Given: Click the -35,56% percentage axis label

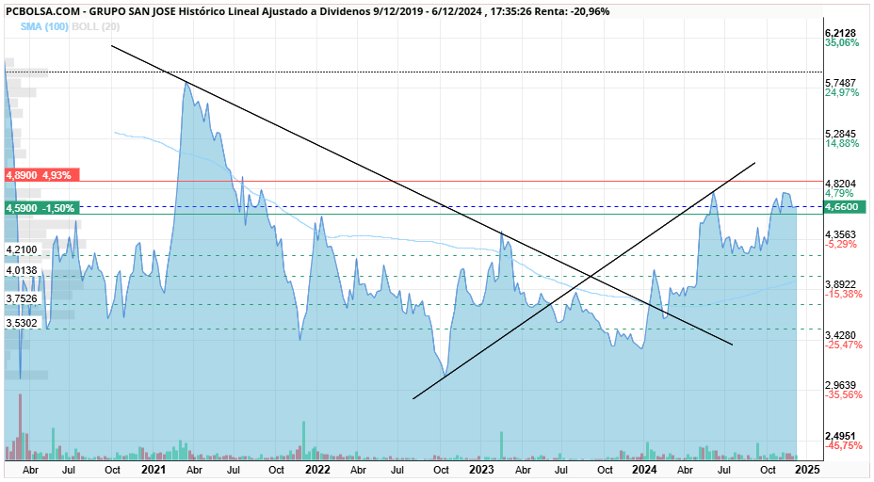Looking at the screenshot, I should point(844,395).
